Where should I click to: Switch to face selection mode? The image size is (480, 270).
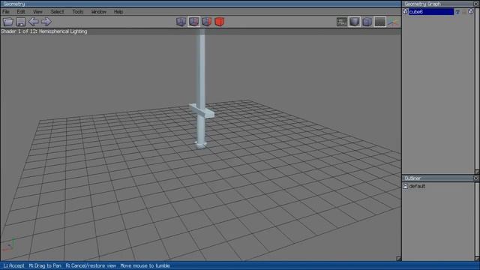[207, 22]
